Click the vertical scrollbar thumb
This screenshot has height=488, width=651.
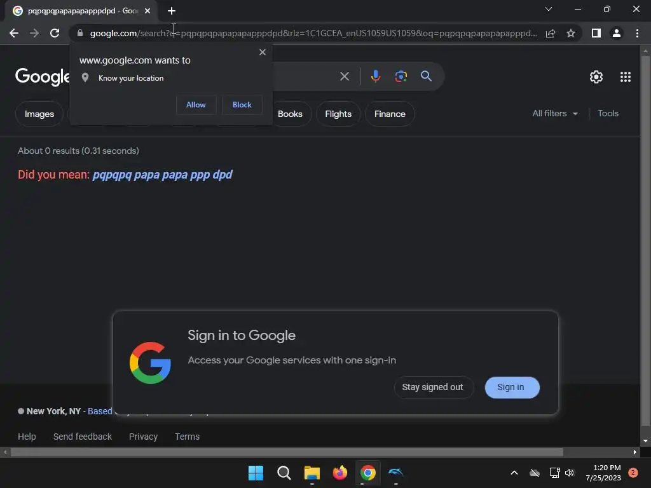(x=645, y=241)
